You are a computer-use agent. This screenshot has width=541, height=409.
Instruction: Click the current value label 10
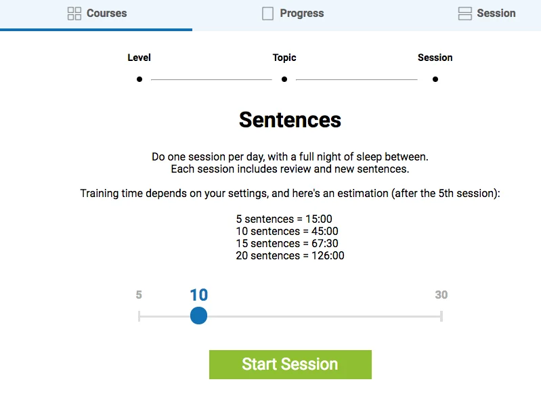[198, 295]
